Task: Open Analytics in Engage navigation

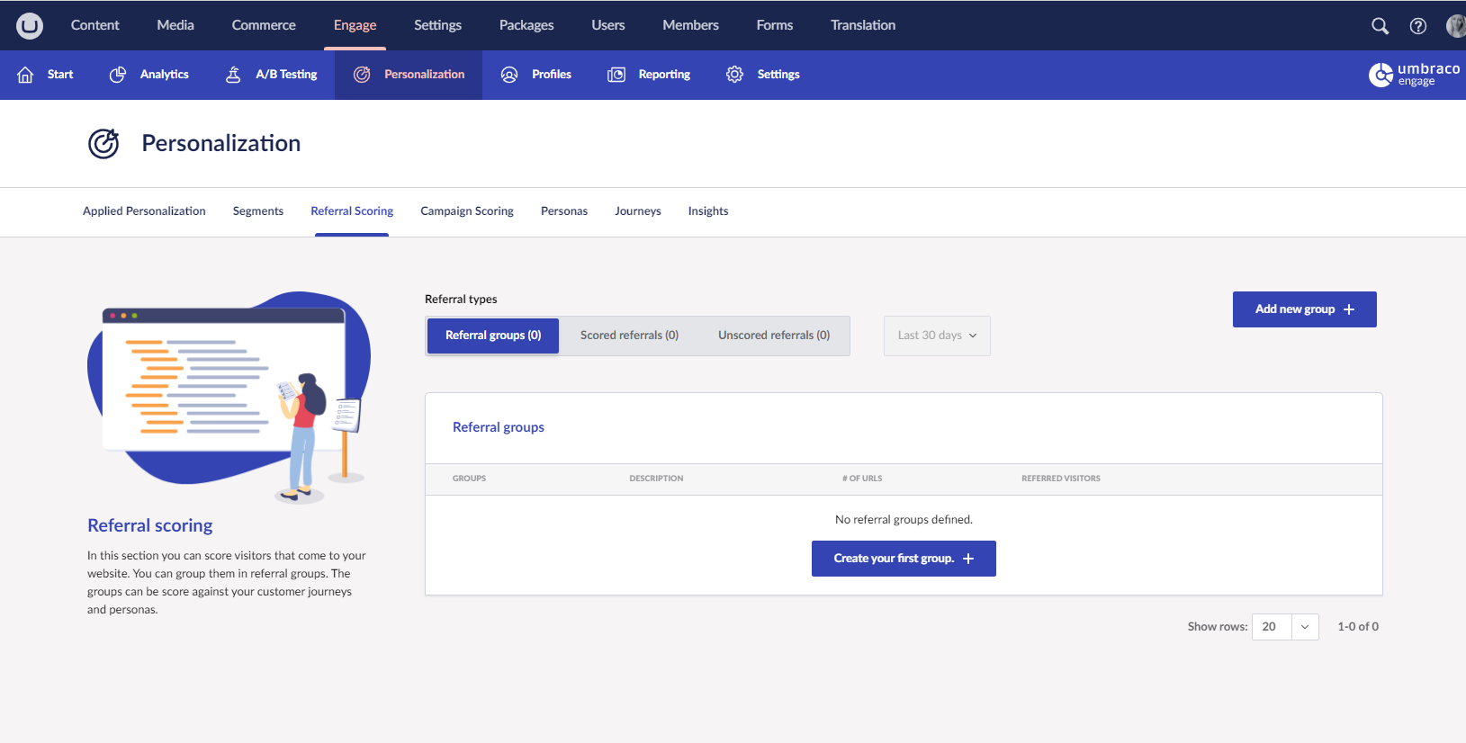Action: point(149,75)
